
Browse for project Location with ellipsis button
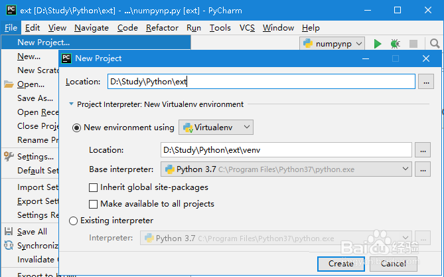[x=426, y=82]
